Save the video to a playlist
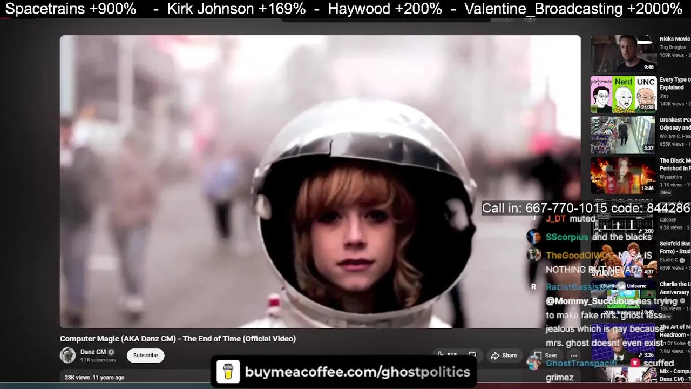This screenshot has width=691, height=389. [545, 356]
